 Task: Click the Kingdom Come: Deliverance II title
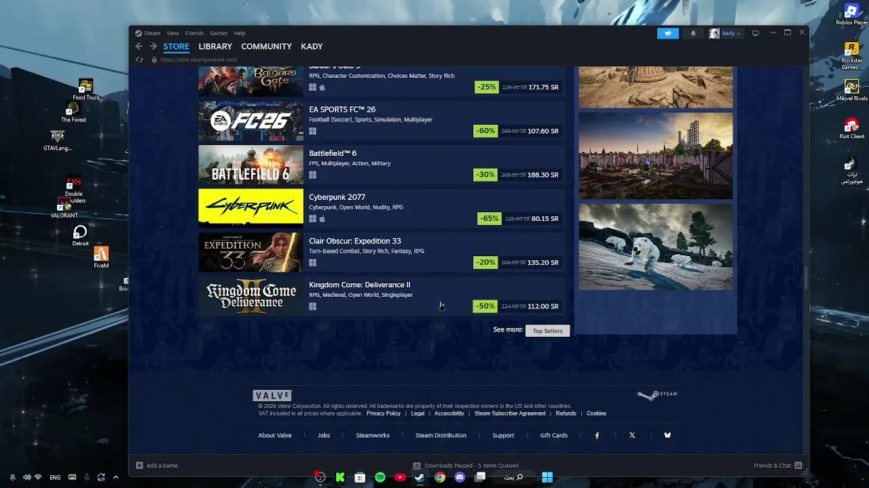tap(359, 285)
